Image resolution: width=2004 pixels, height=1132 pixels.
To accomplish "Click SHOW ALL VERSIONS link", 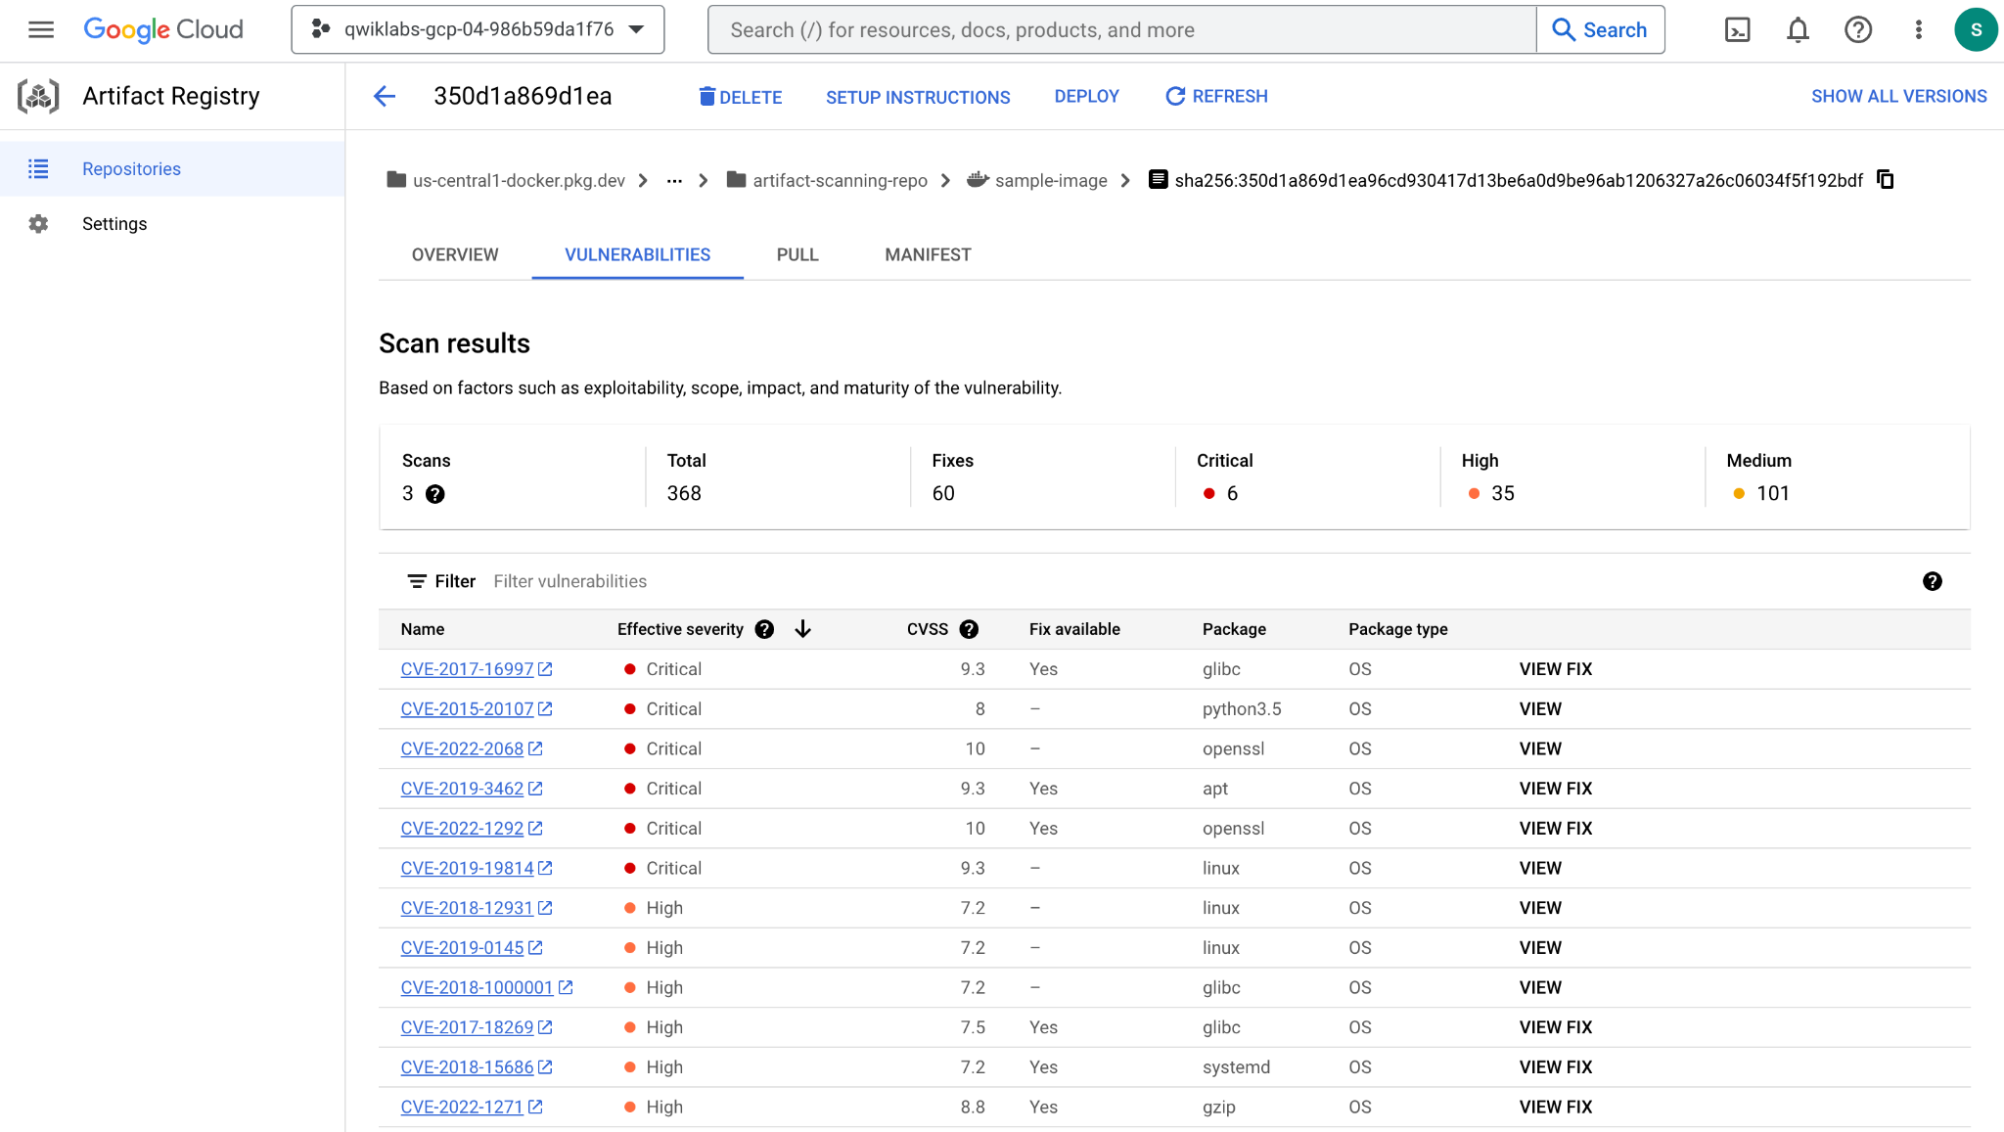I will pos(1899,96).
